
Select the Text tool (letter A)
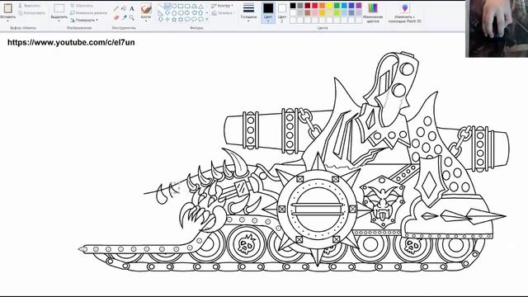(x=132, y=8)
